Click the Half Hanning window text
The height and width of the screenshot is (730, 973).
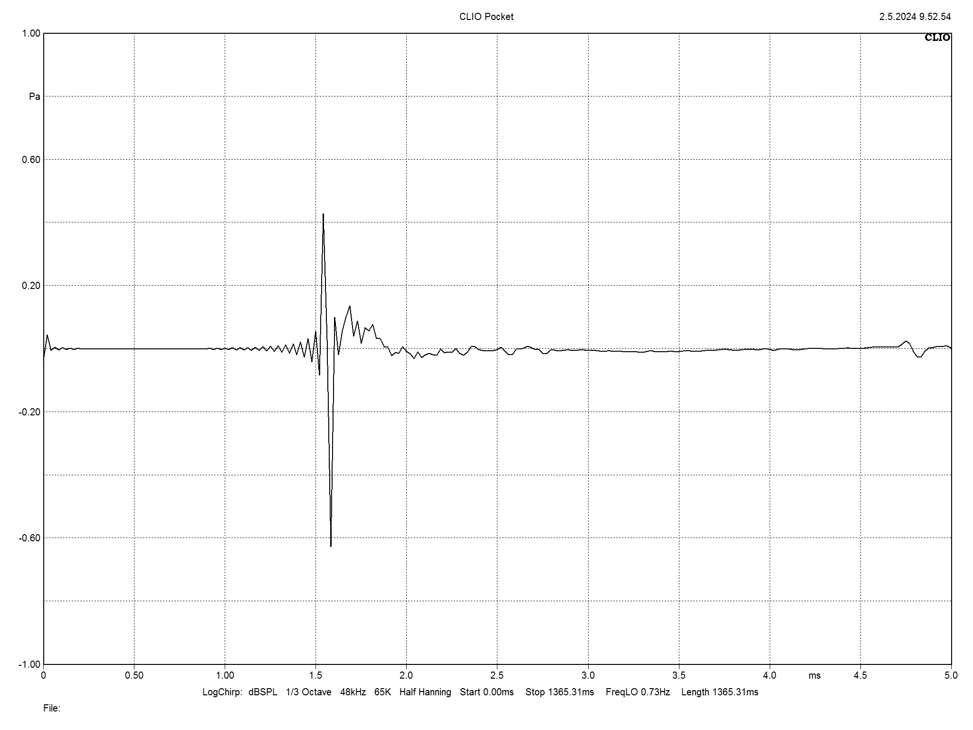click(425, 692)
